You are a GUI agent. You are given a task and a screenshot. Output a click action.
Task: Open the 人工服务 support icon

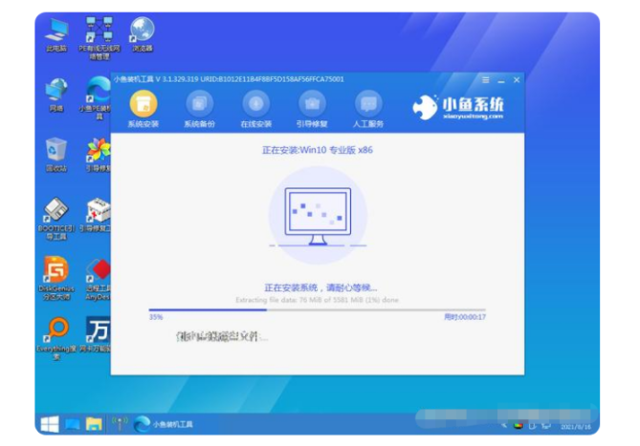368,104
